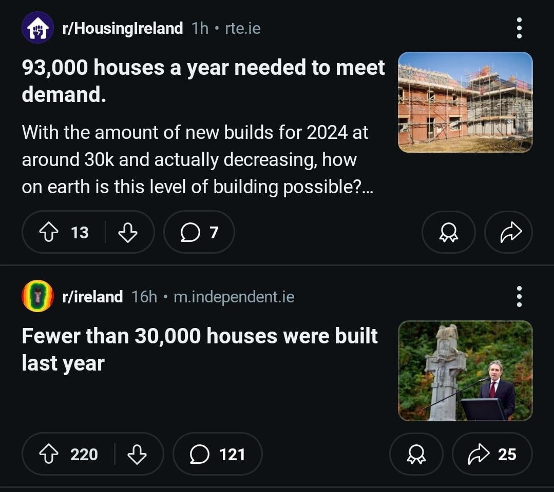This screenshot has height=492, width=554.
Task: Open the construction site thumbnail image
Action: pyautogui.click(x=465, y=102)
